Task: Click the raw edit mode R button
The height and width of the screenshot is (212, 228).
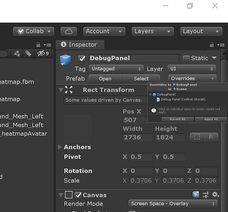Action: [211, 137]
